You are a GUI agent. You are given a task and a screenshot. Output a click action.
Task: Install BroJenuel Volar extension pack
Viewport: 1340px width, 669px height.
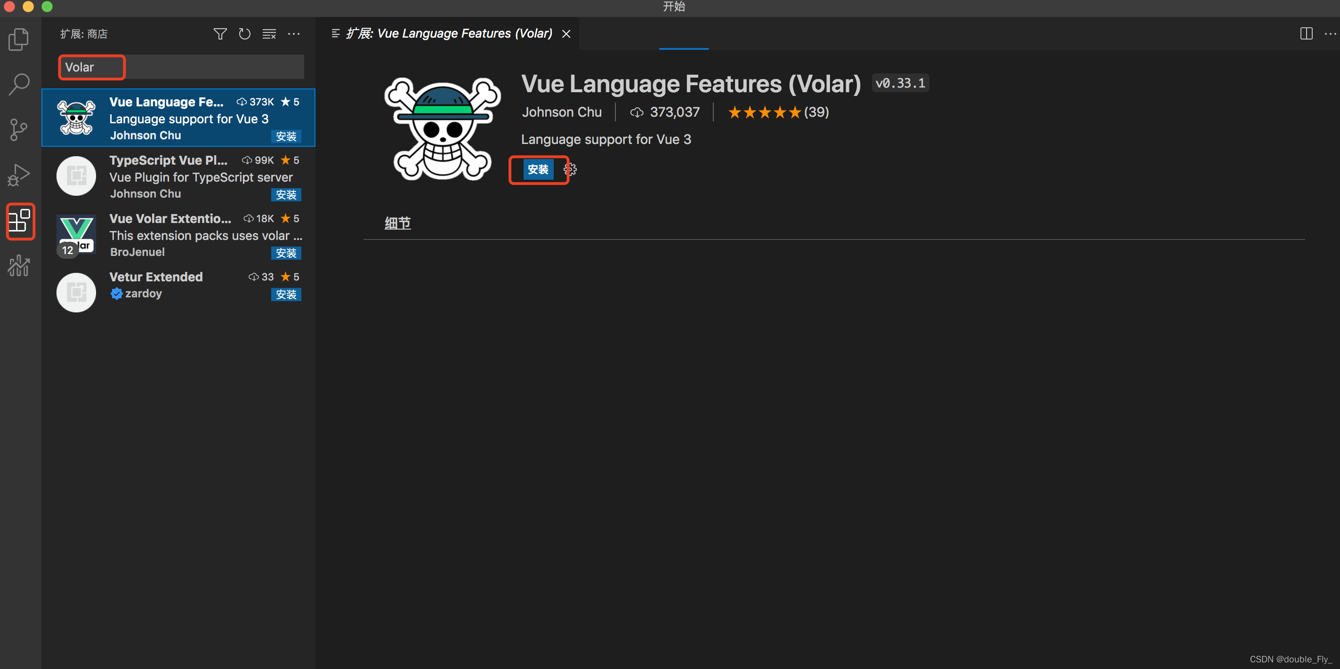[286, 253]
